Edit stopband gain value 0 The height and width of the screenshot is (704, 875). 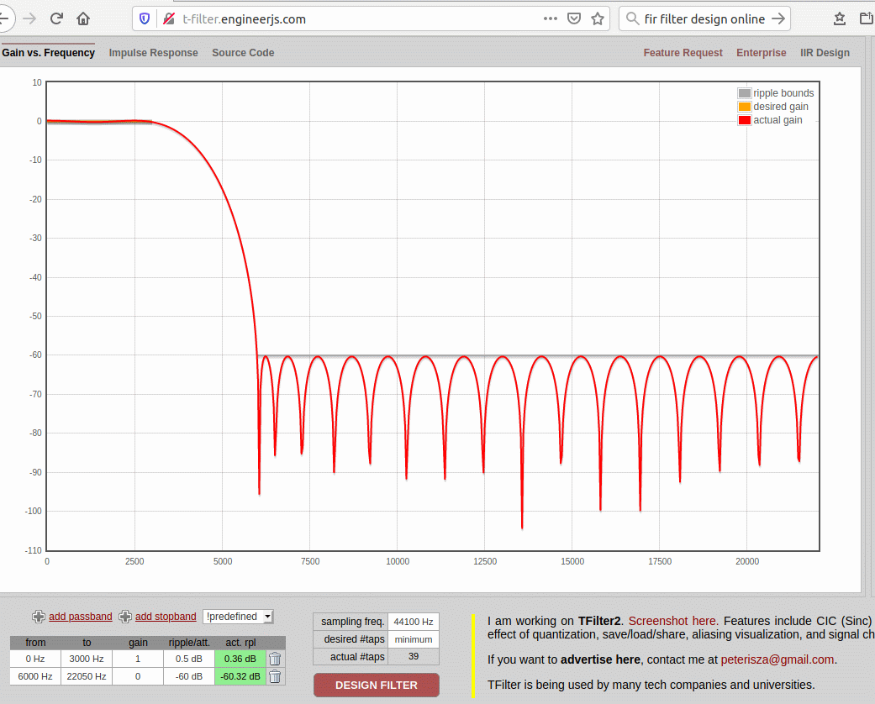138,676
